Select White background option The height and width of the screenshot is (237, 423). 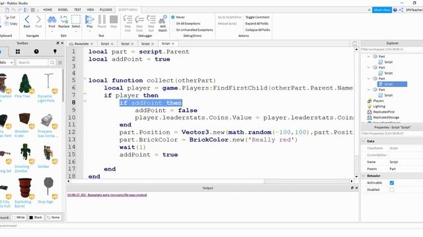pos(19,217)
